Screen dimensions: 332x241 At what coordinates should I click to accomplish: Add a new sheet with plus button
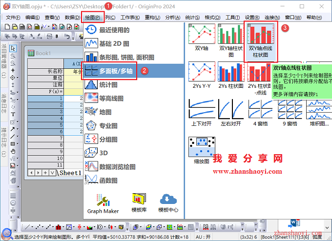(x=45, y=173)
